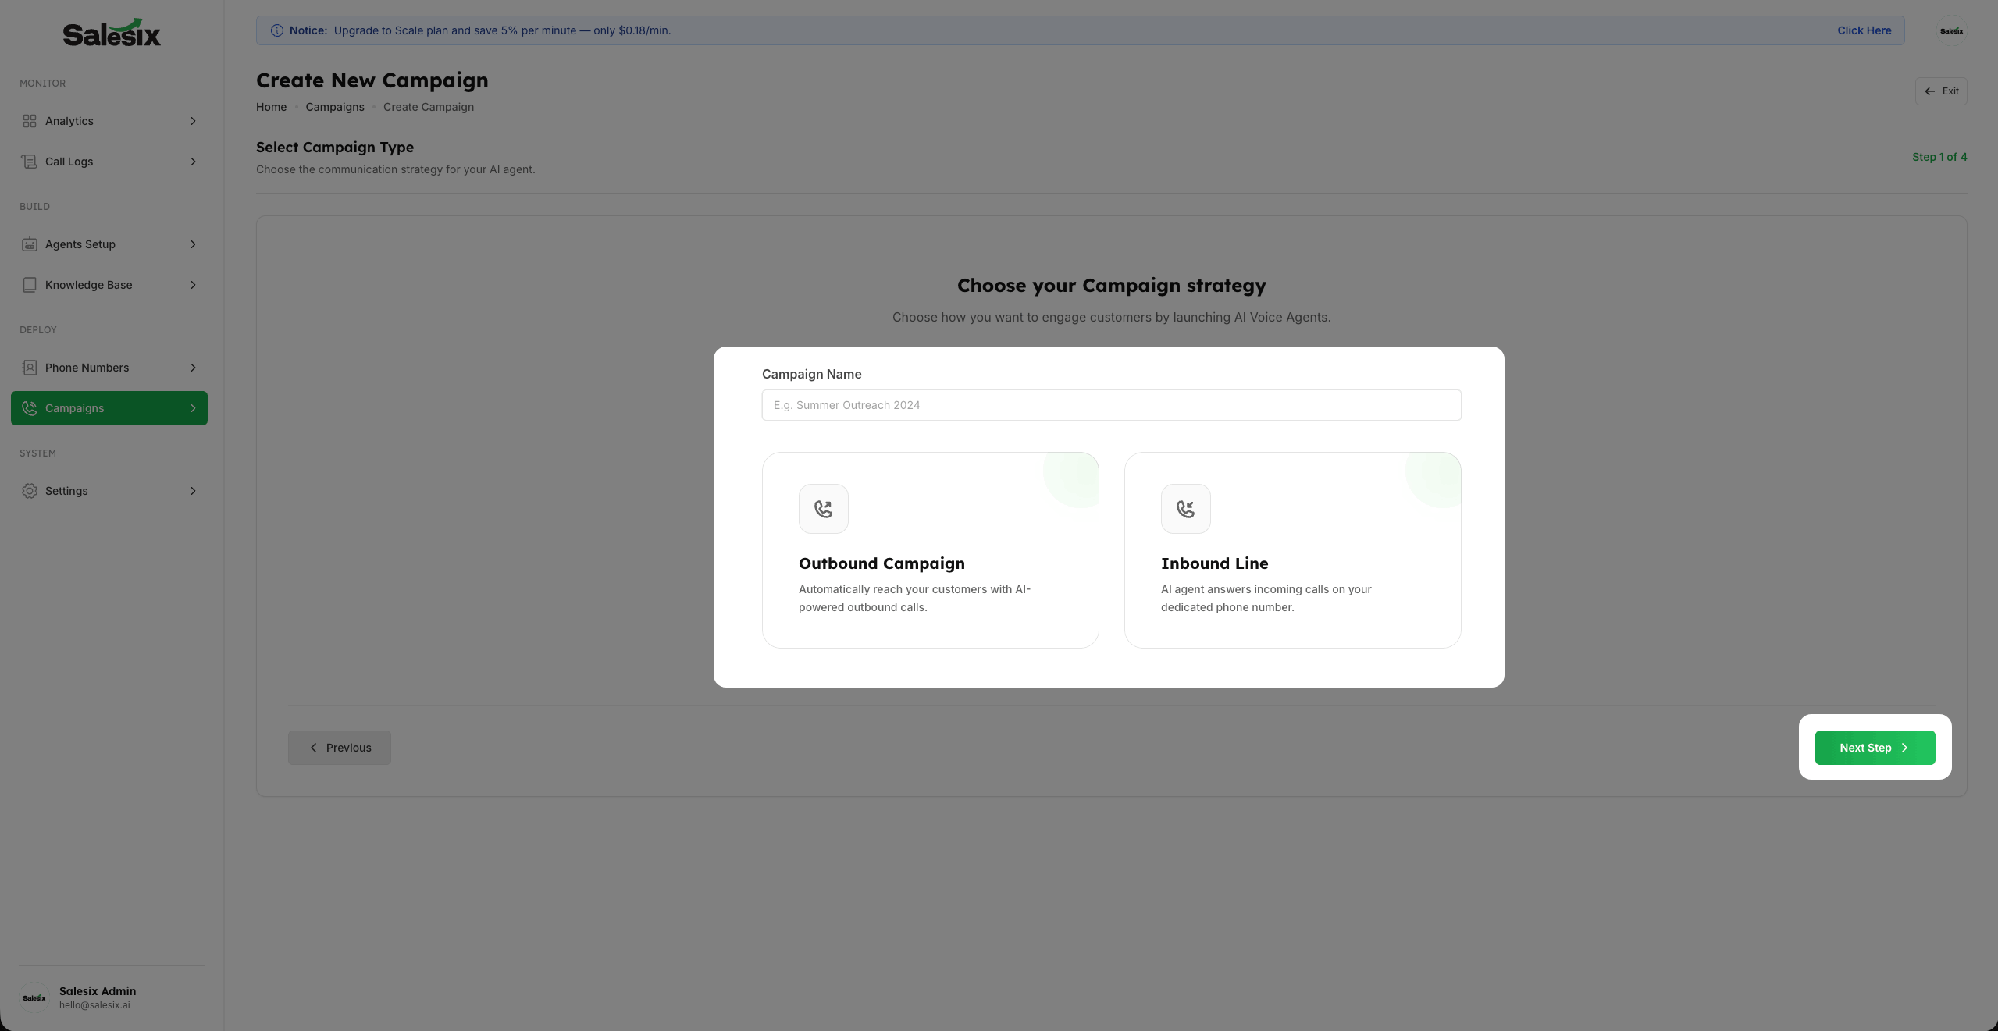The width and height of the screenshot is (1998, 1031).
Task: Select the Inbound Line card
Action: pos(1292,550)
